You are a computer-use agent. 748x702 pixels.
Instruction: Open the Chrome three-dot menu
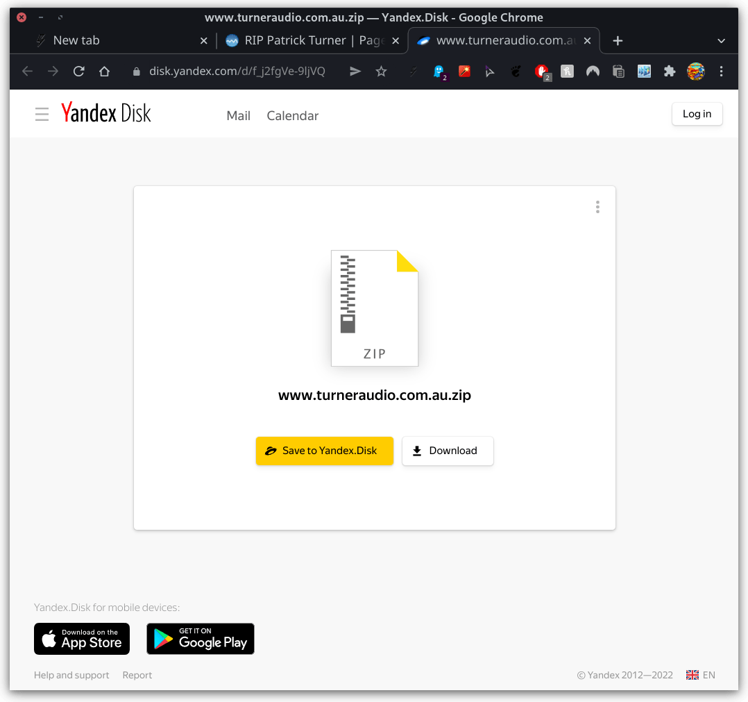coord(721,72)
